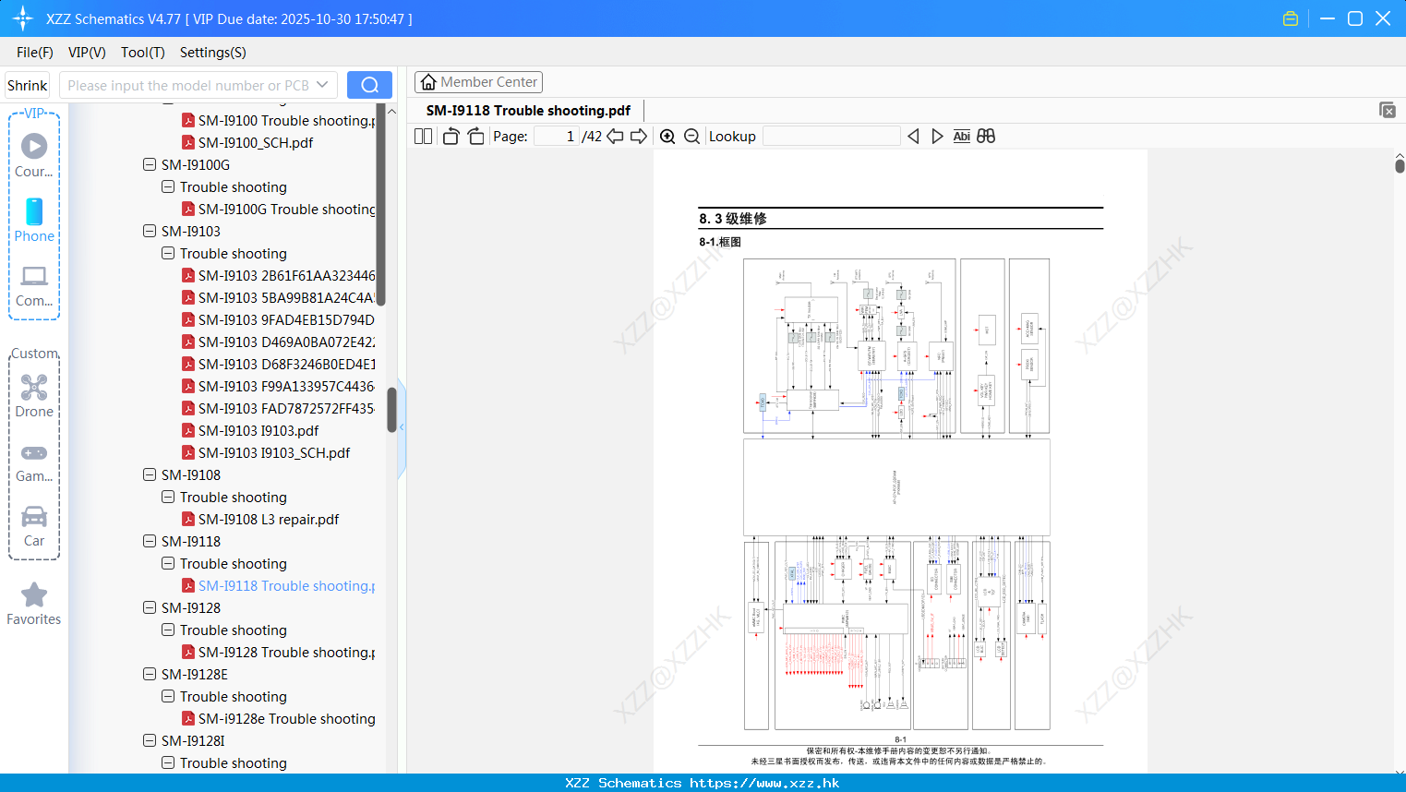The image size is (1406, 792).
Task: Open the VIP(V) menu
Action: [x=87, y=53]
